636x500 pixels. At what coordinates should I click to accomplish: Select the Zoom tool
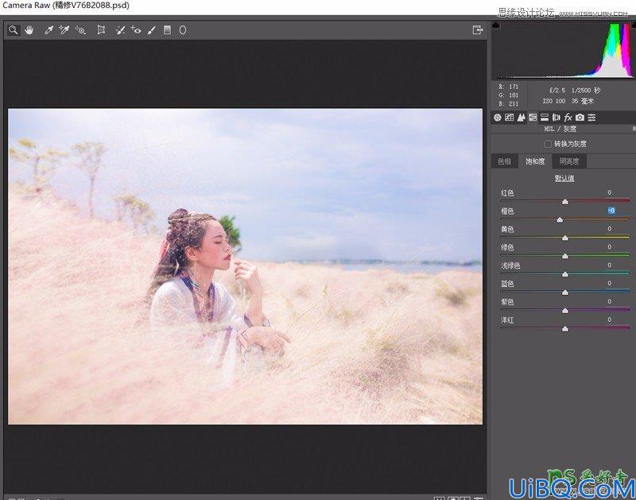coord(14,30)
